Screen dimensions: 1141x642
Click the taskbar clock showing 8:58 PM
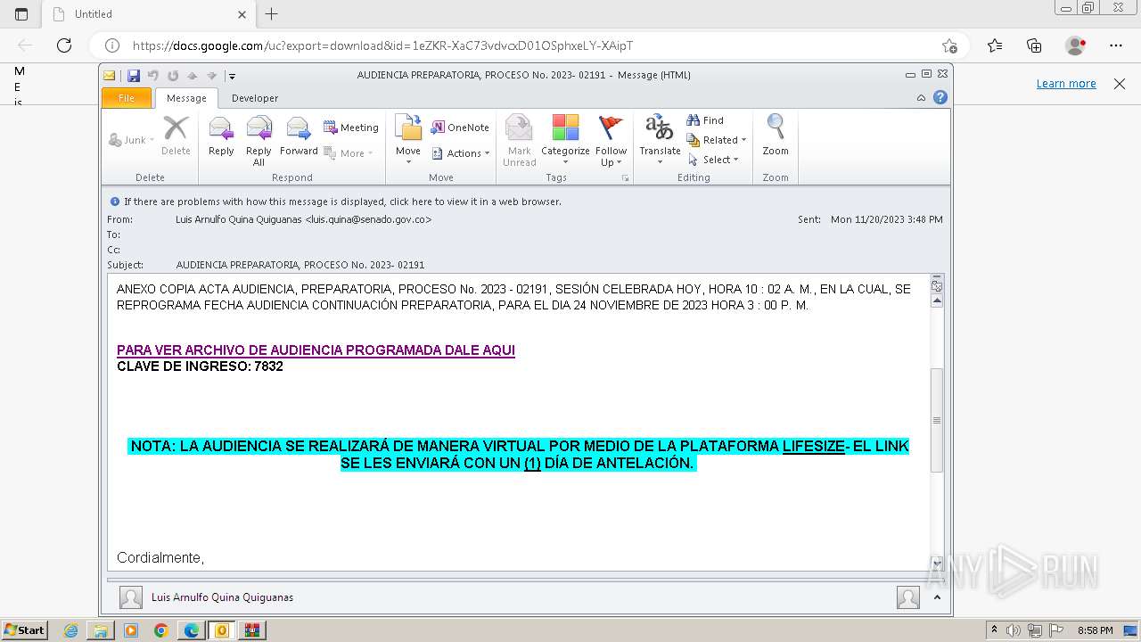(x=1095, y=630)
